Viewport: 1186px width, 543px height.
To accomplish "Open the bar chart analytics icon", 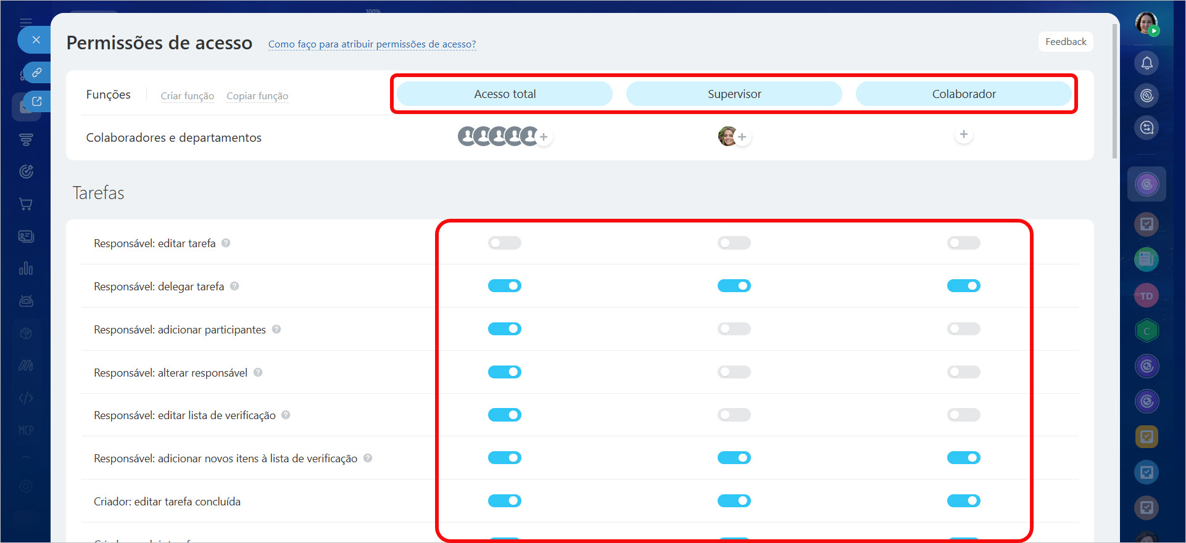I will [26, 269].
